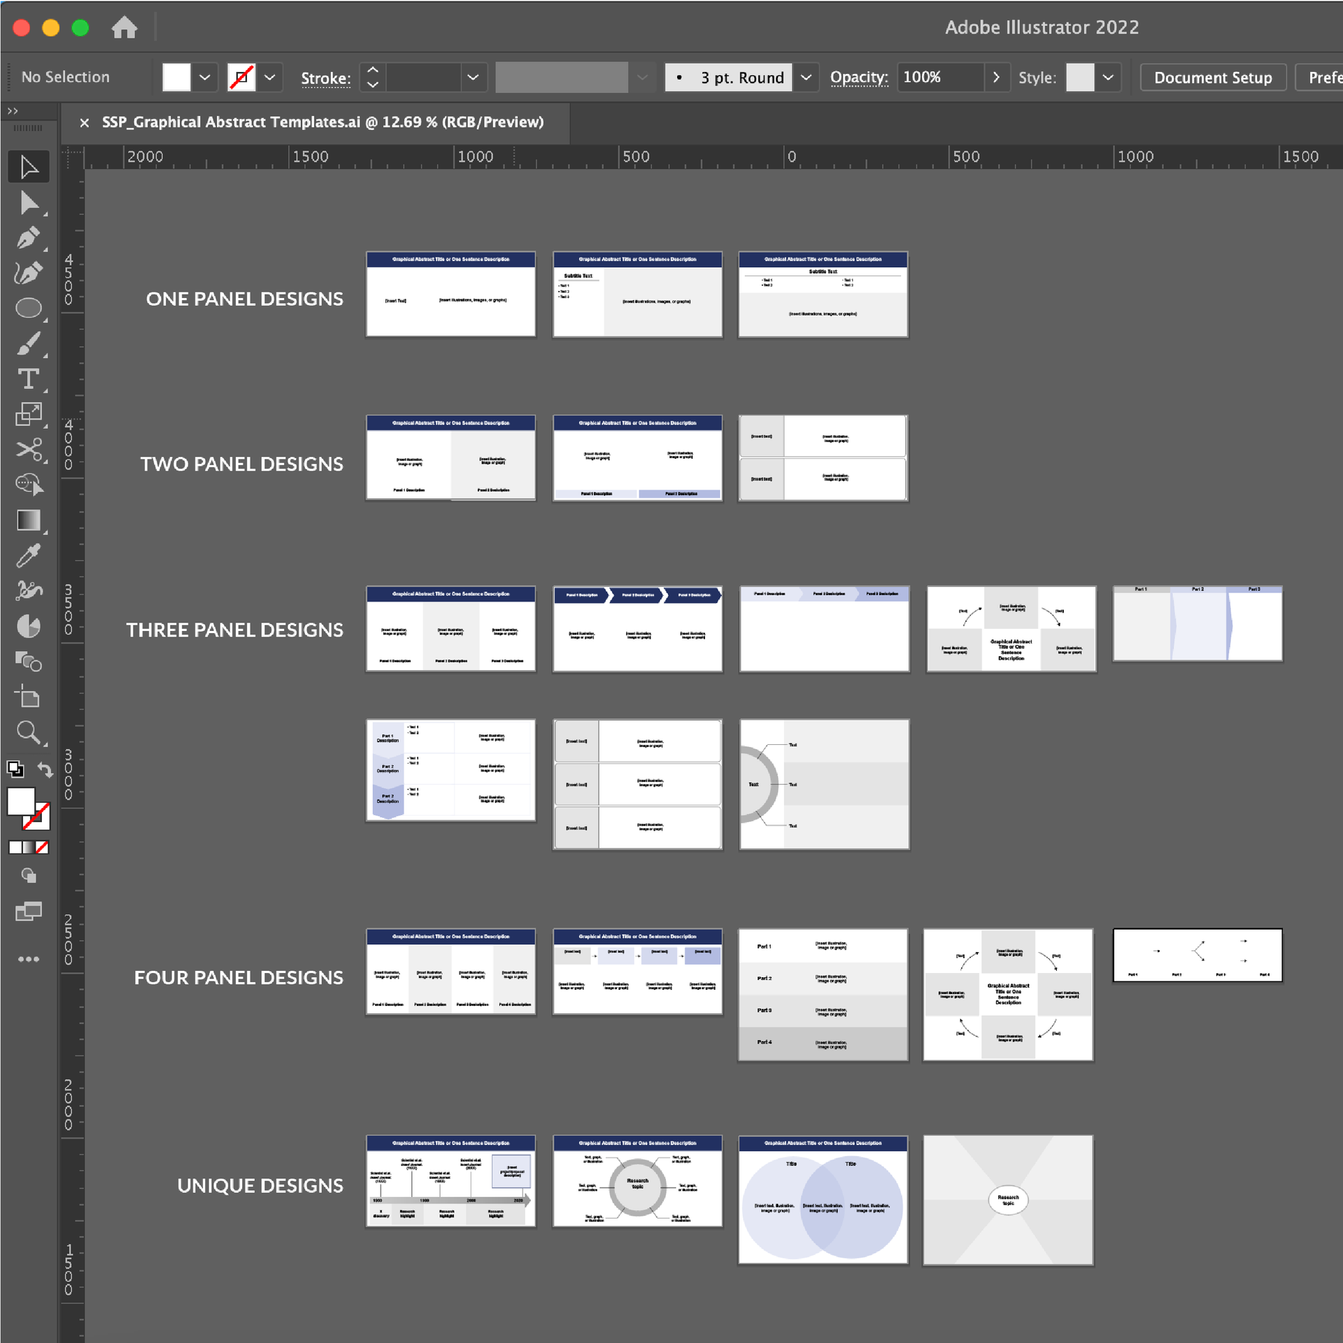Open the stroke weight dropdown

click(x=473, y=77)
